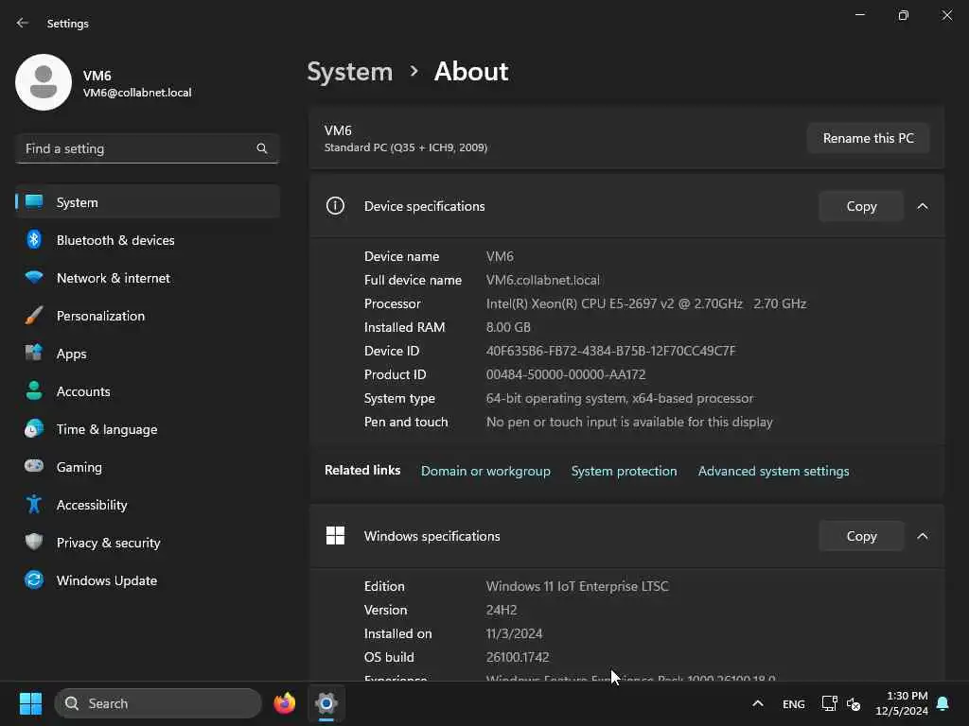Viewport: 969px width, 726px height.
Task: Click the Pen and touch value text
Action: point(629,423)
